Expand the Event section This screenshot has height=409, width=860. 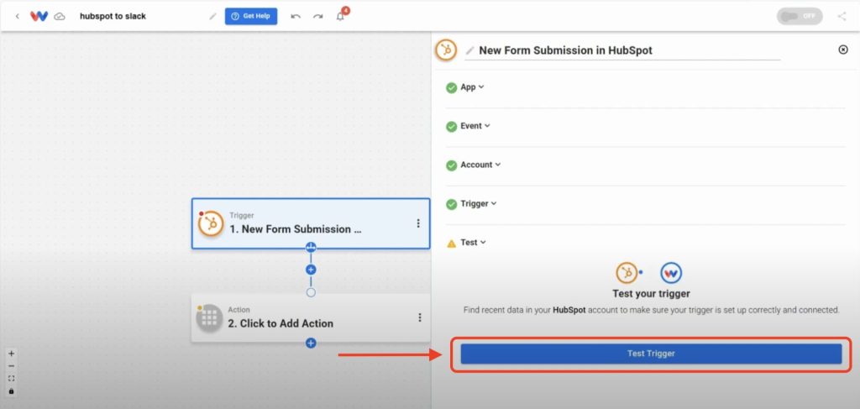pyautogui.click(x=469, y=126)
